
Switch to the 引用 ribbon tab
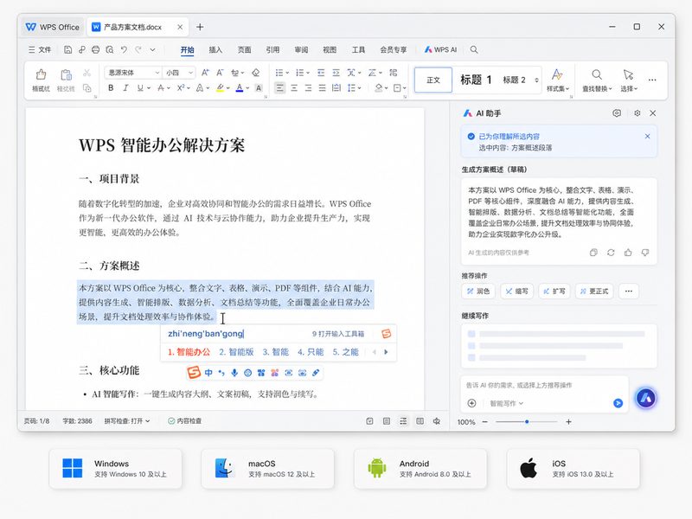272,50
